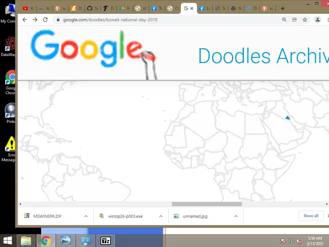Expand options for MSWINERR.ZIP download

click(x=86, y=216)
